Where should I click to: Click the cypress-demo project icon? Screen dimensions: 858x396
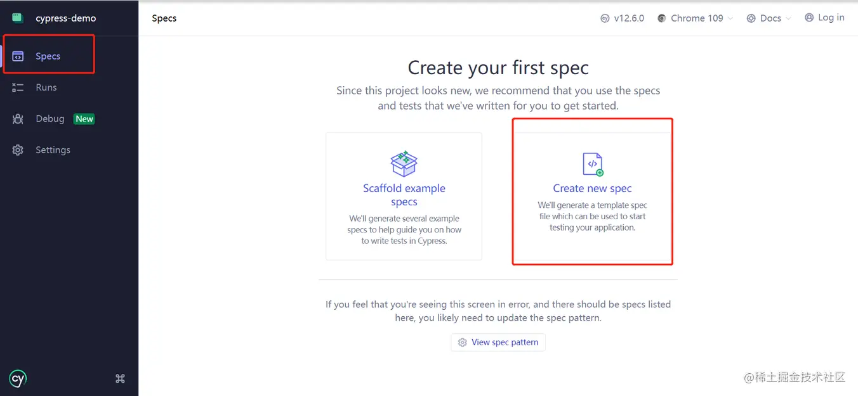point(18,18)
